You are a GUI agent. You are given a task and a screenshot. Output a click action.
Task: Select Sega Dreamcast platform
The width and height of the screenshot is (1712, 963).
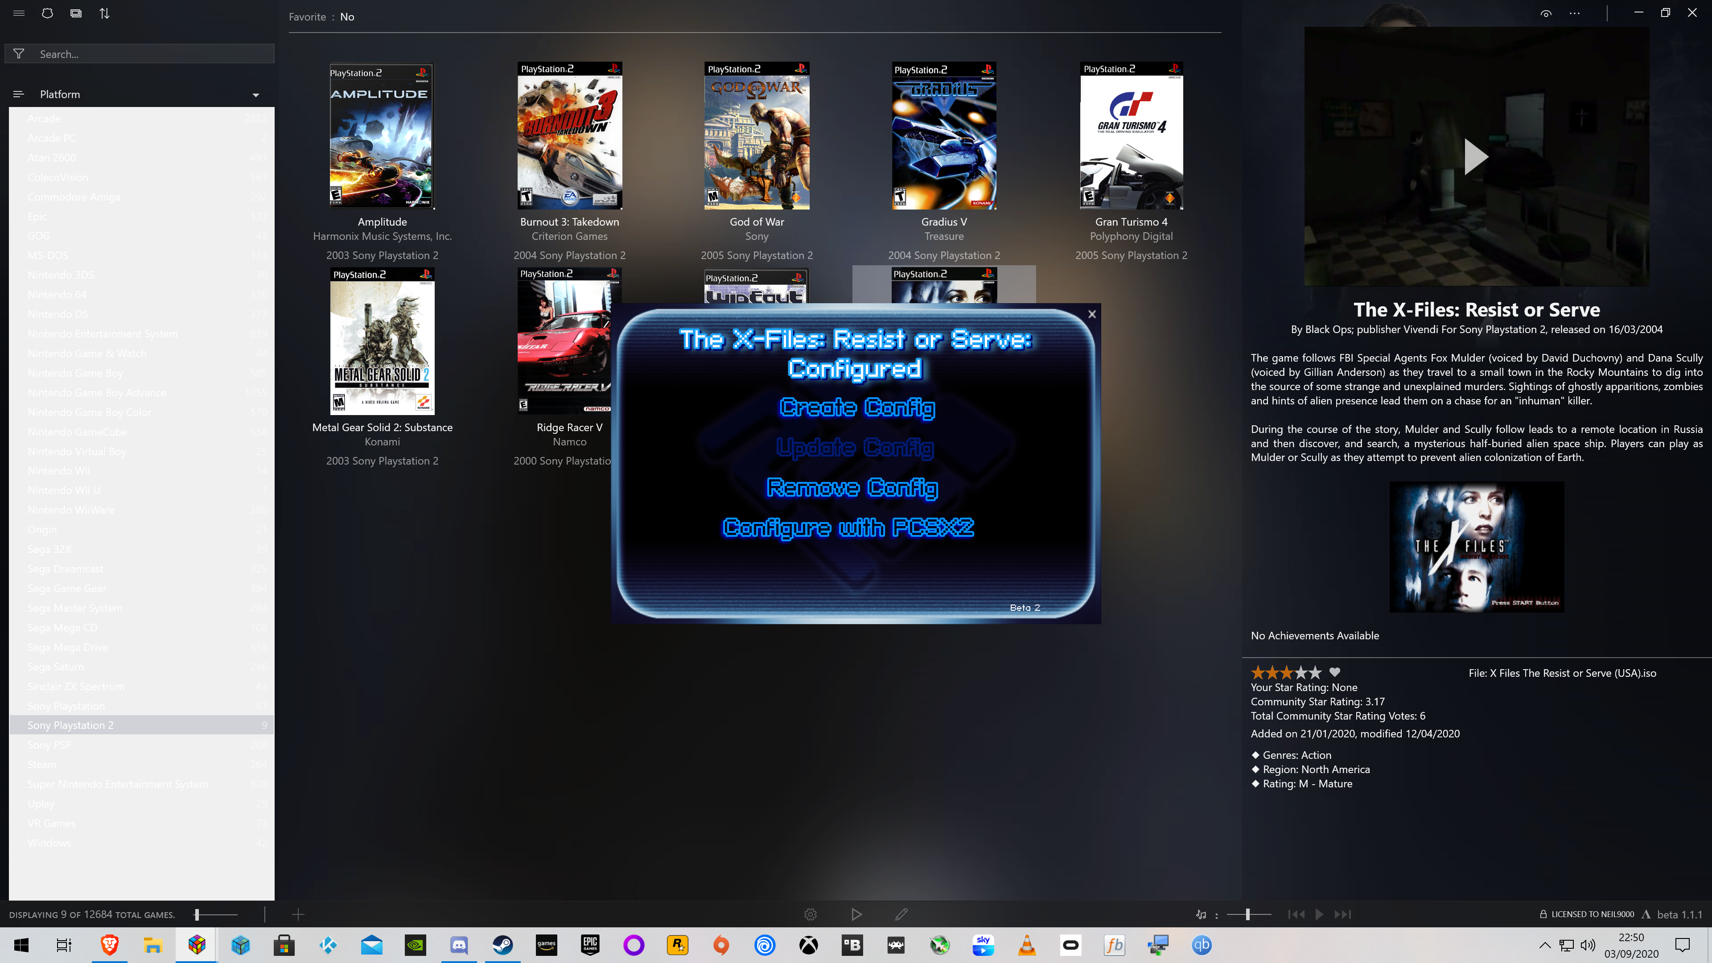coord(142,569)
